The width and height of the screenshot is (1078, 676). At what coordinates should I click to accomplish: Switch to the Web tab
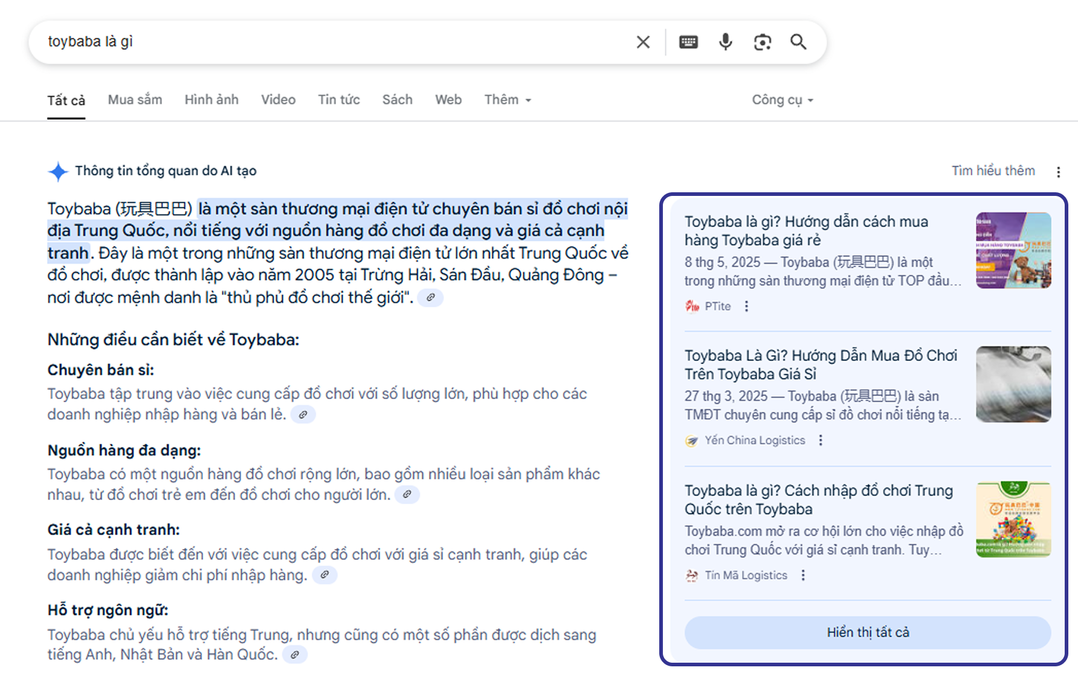(448, 100)
